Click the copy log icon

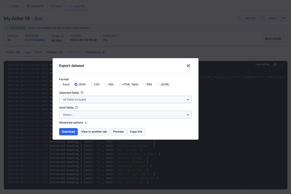pyautogui.click(x=275, y=64)
